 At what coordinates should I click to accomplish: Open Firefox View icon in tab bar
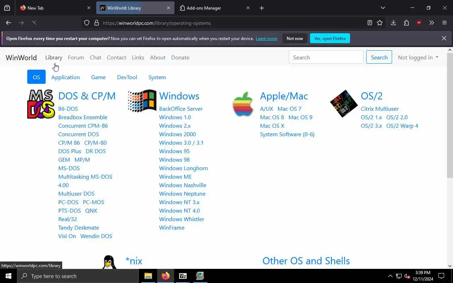point(7,8)
